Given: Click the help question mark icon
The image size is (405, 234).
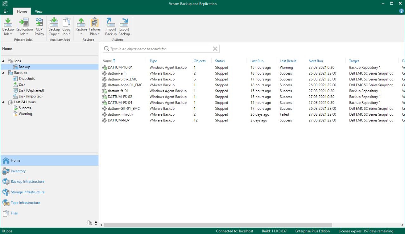Looking at the screenshot, I should (402, 11).
